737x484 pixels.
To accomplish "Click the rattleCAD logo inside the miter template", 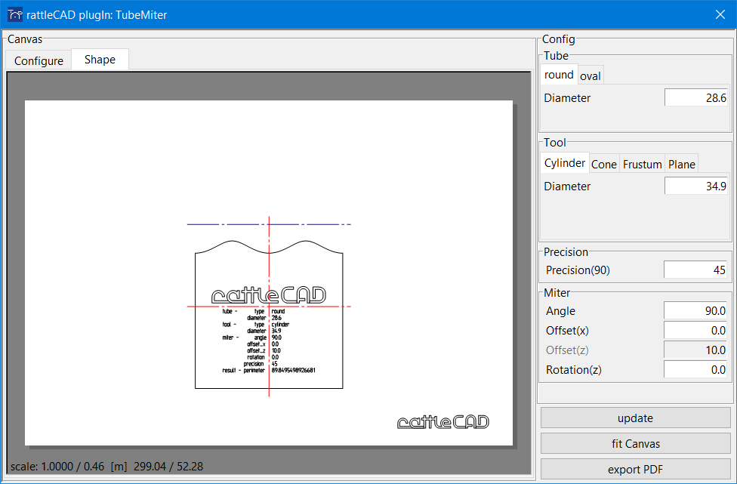I will click(x=268, y=295).
